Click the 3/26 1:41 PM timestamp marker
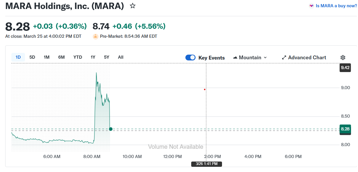The height and width of the screenshot is (172, 358). point(207,164)
